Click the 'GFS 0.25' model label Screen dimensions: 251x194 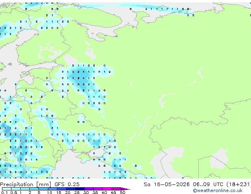(67, 184)
